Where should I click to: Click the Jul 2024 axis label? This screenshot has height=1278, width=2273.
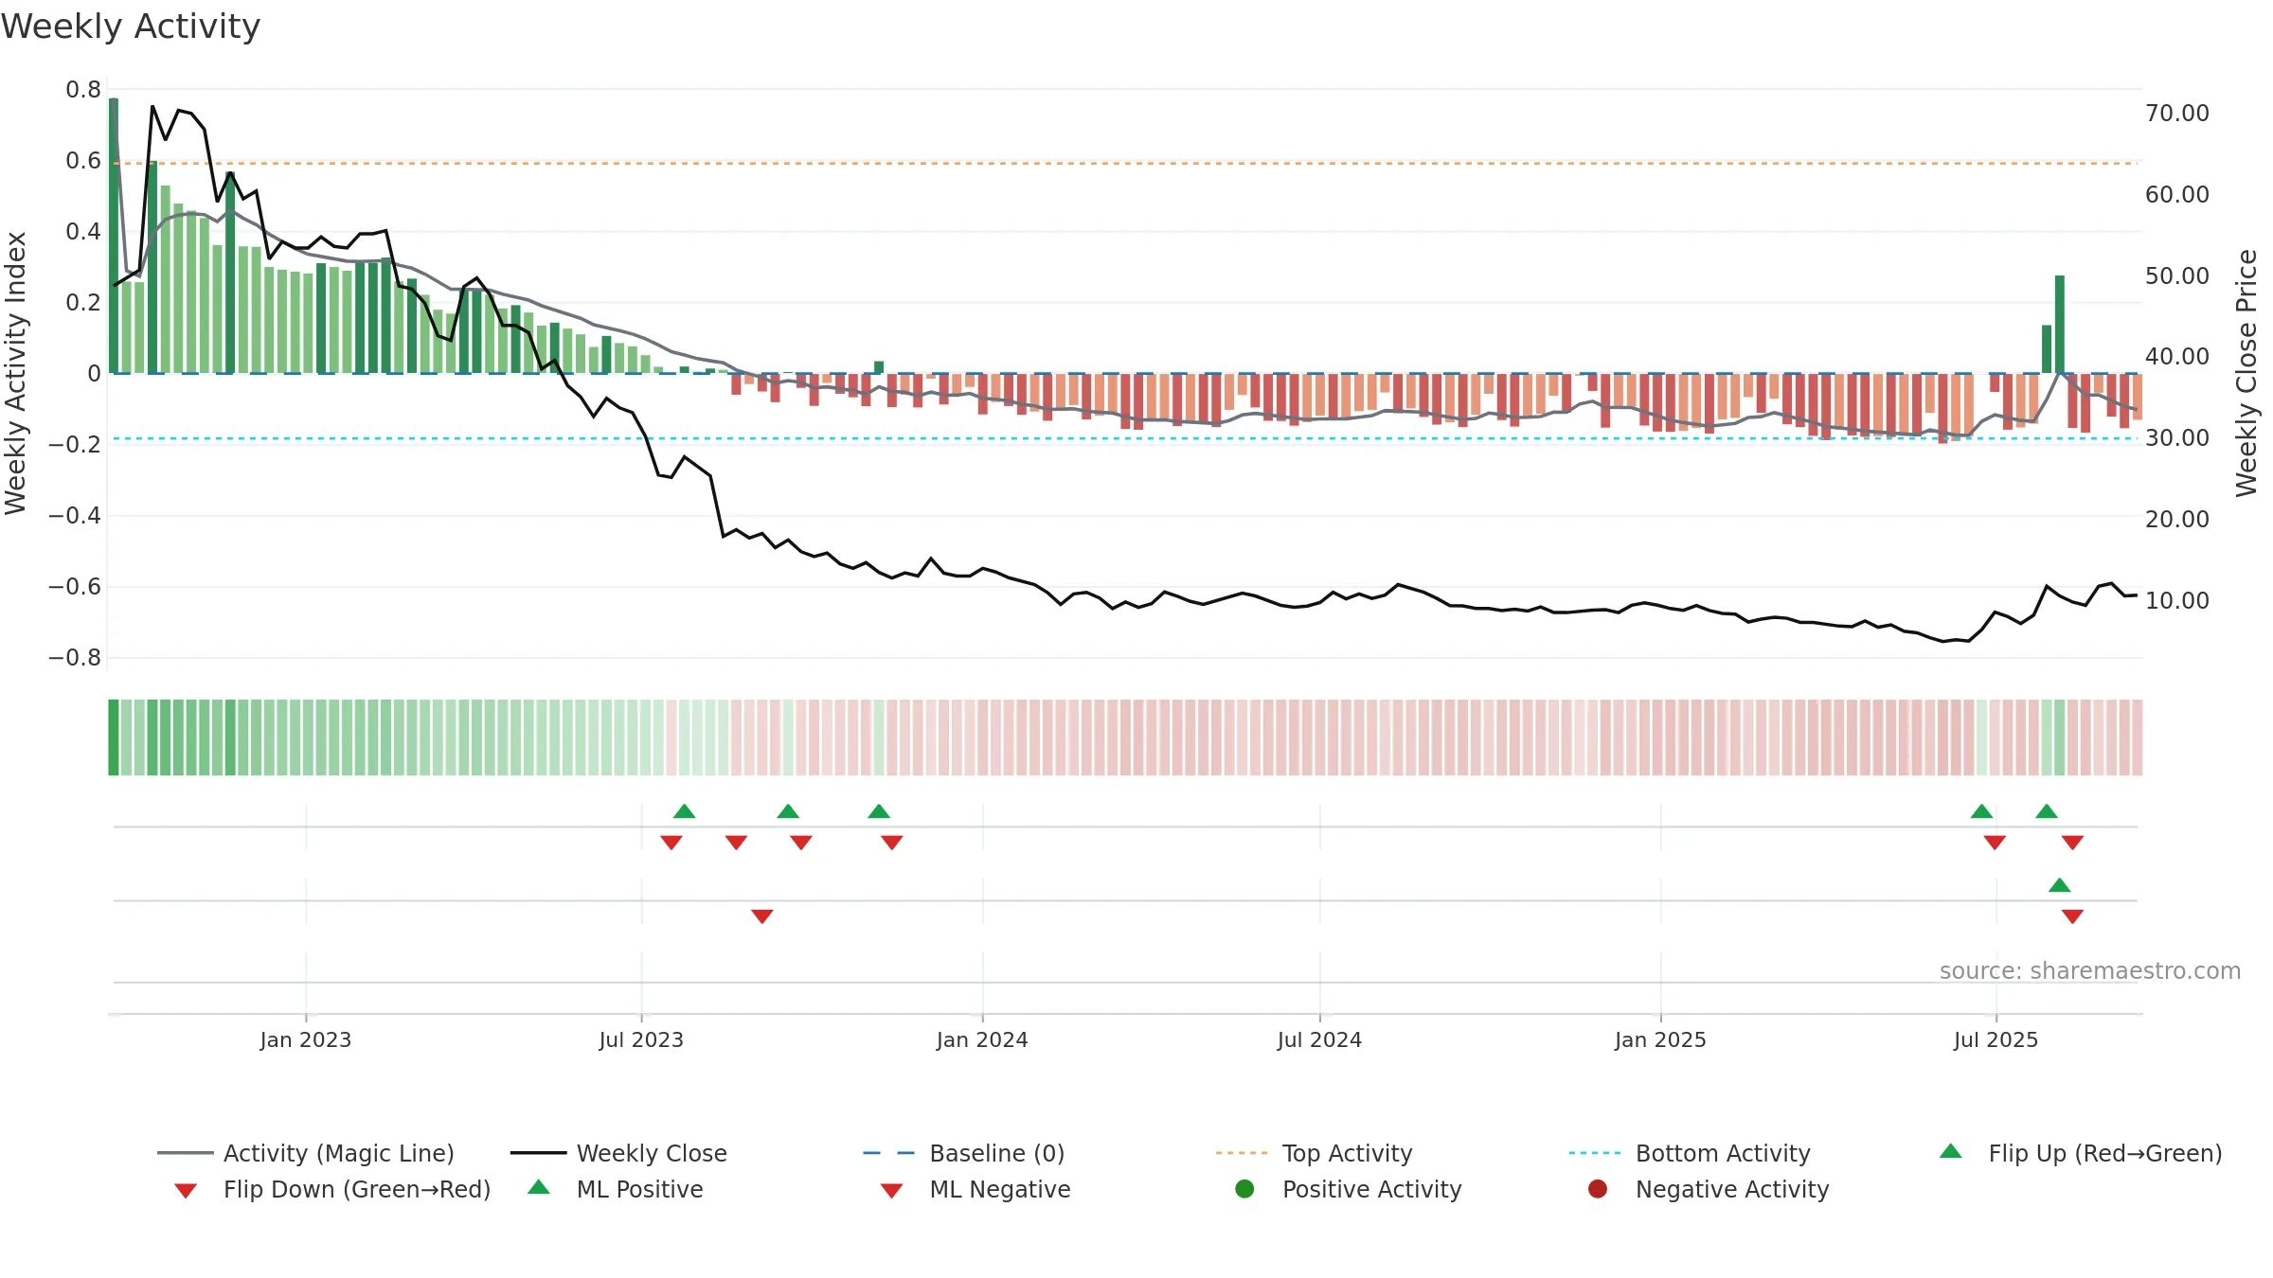click(1319, 1039)
